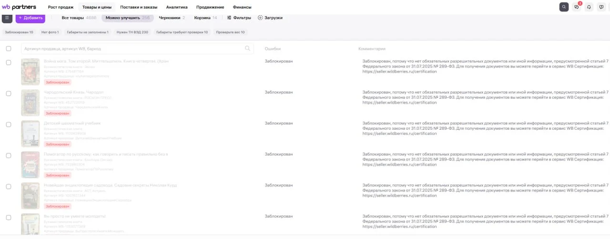Click the blocking comment in Детский шахматный учебник row
The width and height of the screenshot is (610, 239).
tap(485, 128)
